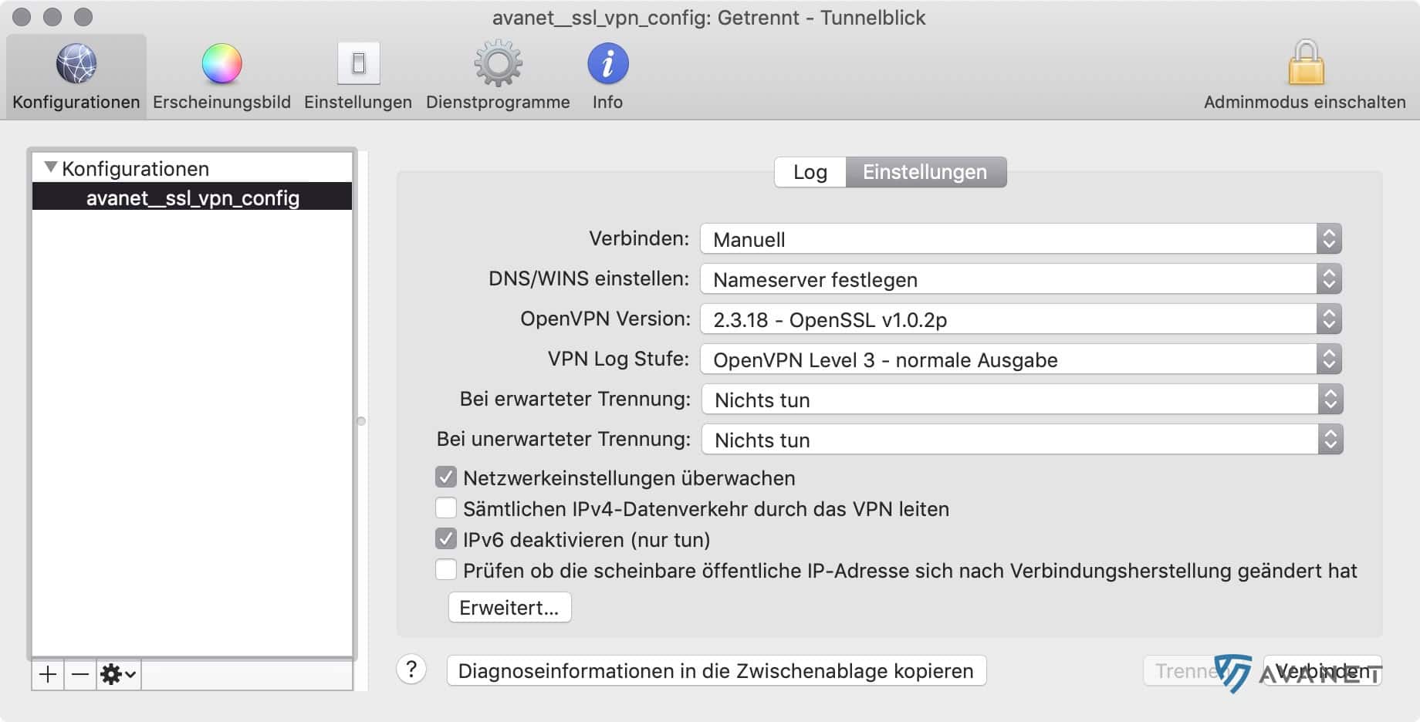Viewport: 1420px width, 722px height.
Task: Switch to the Einstellungen tab
Action: (x=925, y=172)
